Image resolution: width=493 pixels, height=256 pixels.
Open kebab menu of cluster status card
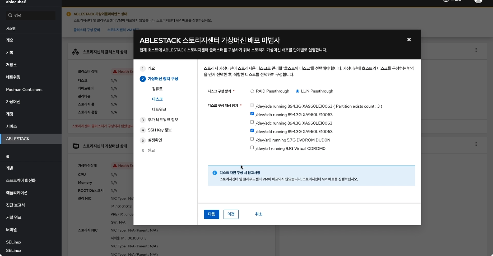(x=476, y=50)
